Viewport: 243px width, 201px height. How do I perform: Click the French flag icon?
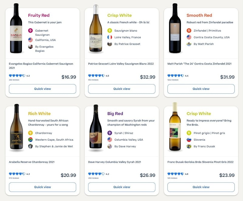coord(110,37)
